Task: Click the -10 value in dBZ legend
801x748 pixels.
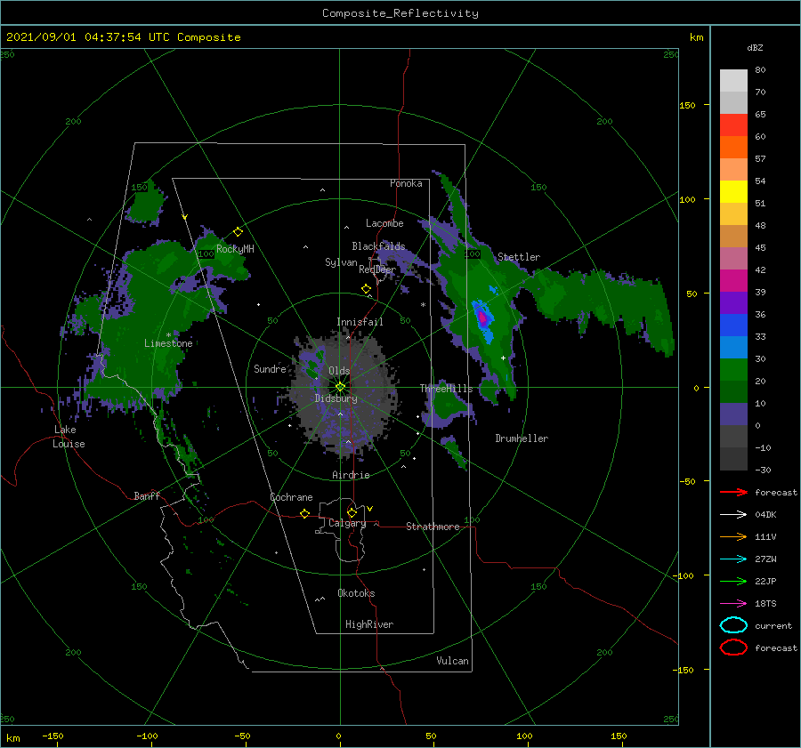Action: tap(763, 447)
